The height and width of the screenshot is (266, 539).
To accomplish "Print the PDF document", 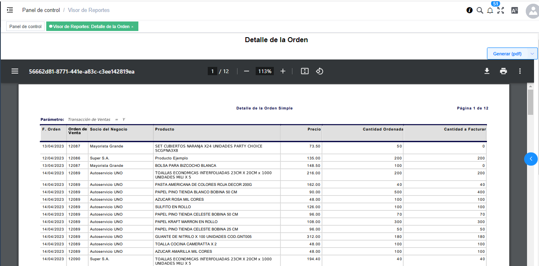I will (x=503, y=71).
